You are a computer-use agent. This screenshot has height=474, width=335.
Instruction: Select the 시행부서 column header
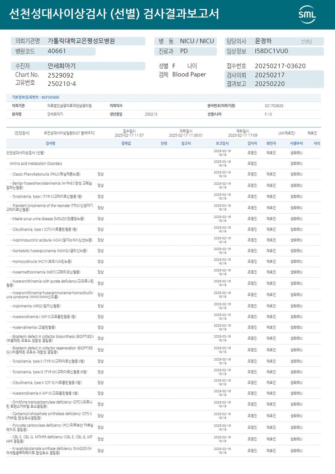(x=296, y=143)
